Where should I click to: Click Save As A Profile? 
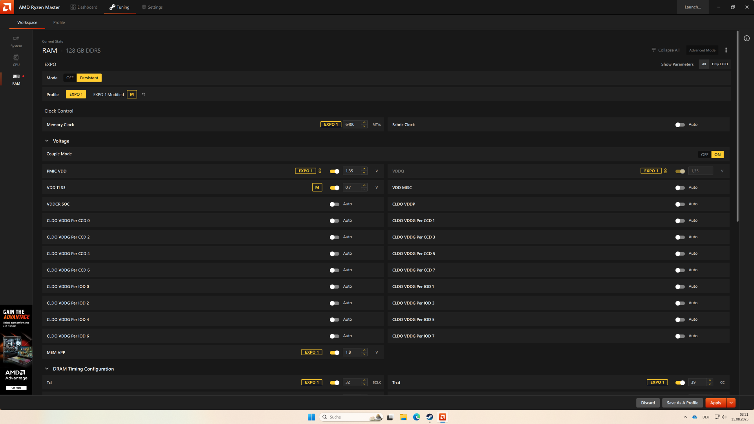[x=683, y=403]
